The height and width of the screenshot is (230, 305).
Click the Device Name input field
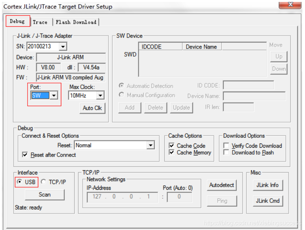click(254, 96)
